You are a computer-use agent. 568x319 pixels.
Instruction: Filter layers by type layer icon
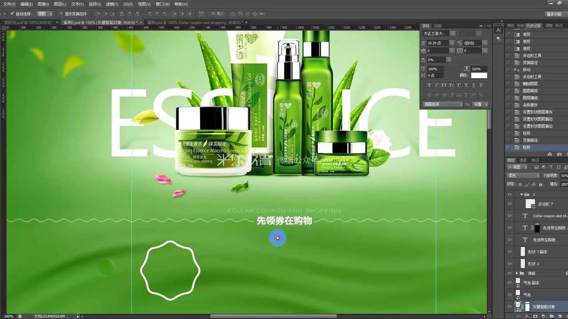(x=551, y=167)
